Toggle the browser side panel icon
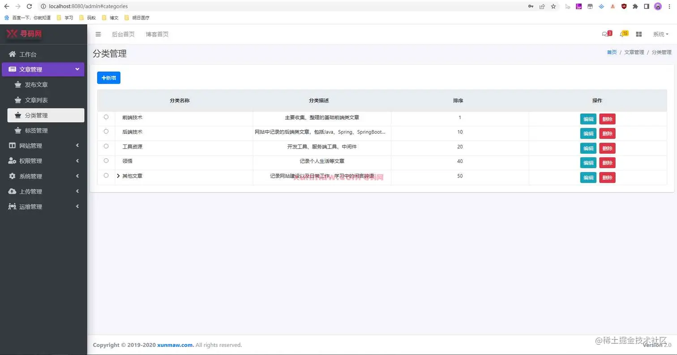The image size is (677, 355). pyautogui.click(x=647, y=6)
